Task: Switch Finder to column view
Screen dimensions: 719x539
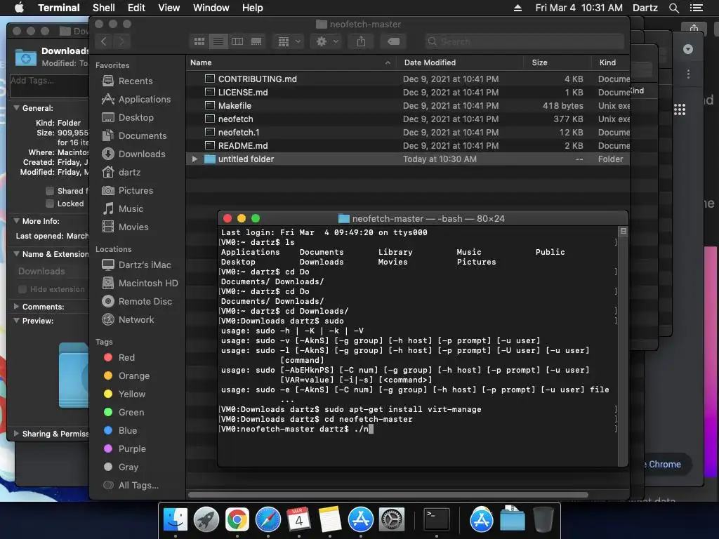Action: [237, 41]
